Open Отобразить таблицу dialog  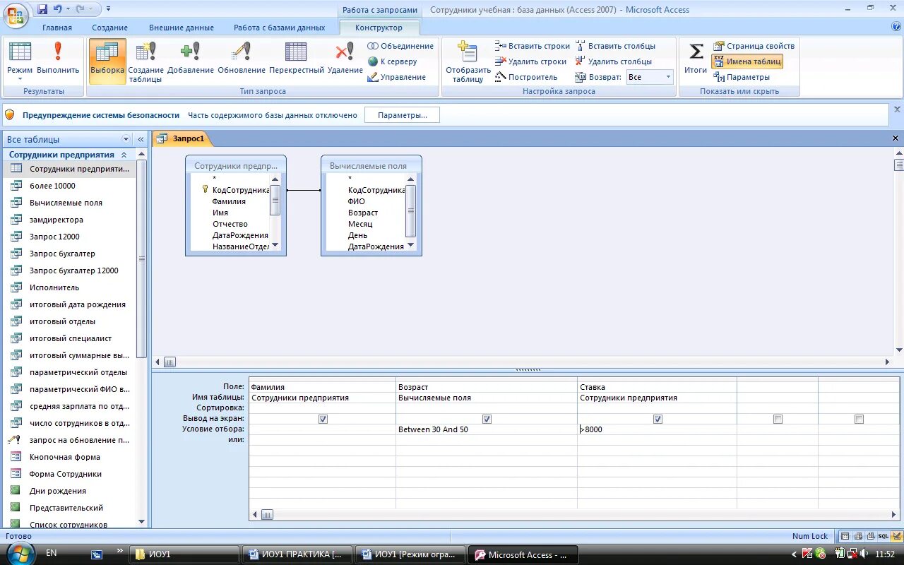[x=468, y=62]
